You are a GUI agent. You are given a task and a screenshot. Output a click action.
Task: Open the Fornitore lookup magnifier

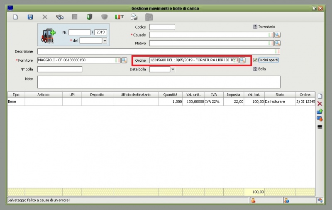pyautogui.click(x=124, y=60)
